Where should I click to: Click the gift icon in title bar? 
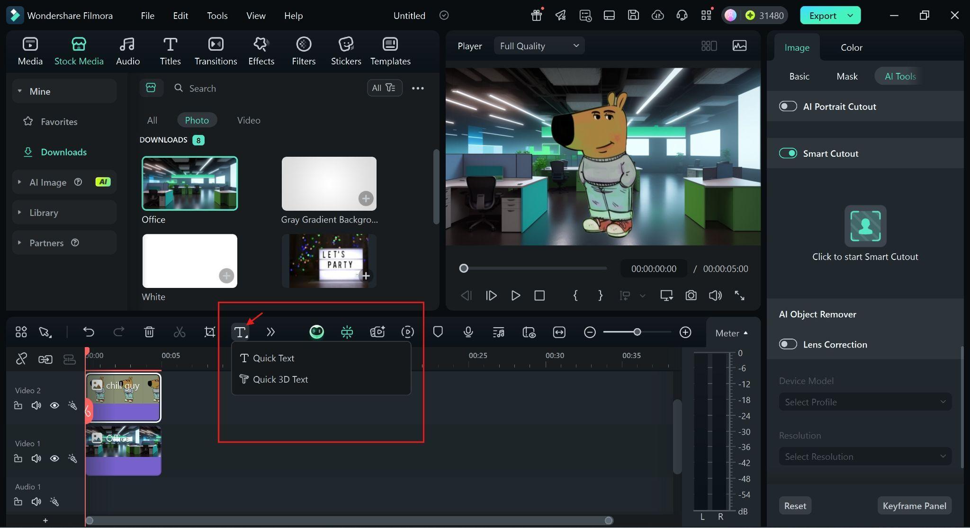coord(536,15)
